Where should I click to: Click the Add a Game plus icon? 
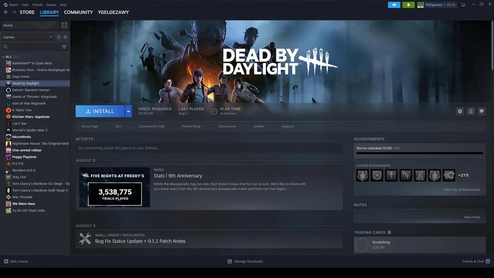point(6,261)
